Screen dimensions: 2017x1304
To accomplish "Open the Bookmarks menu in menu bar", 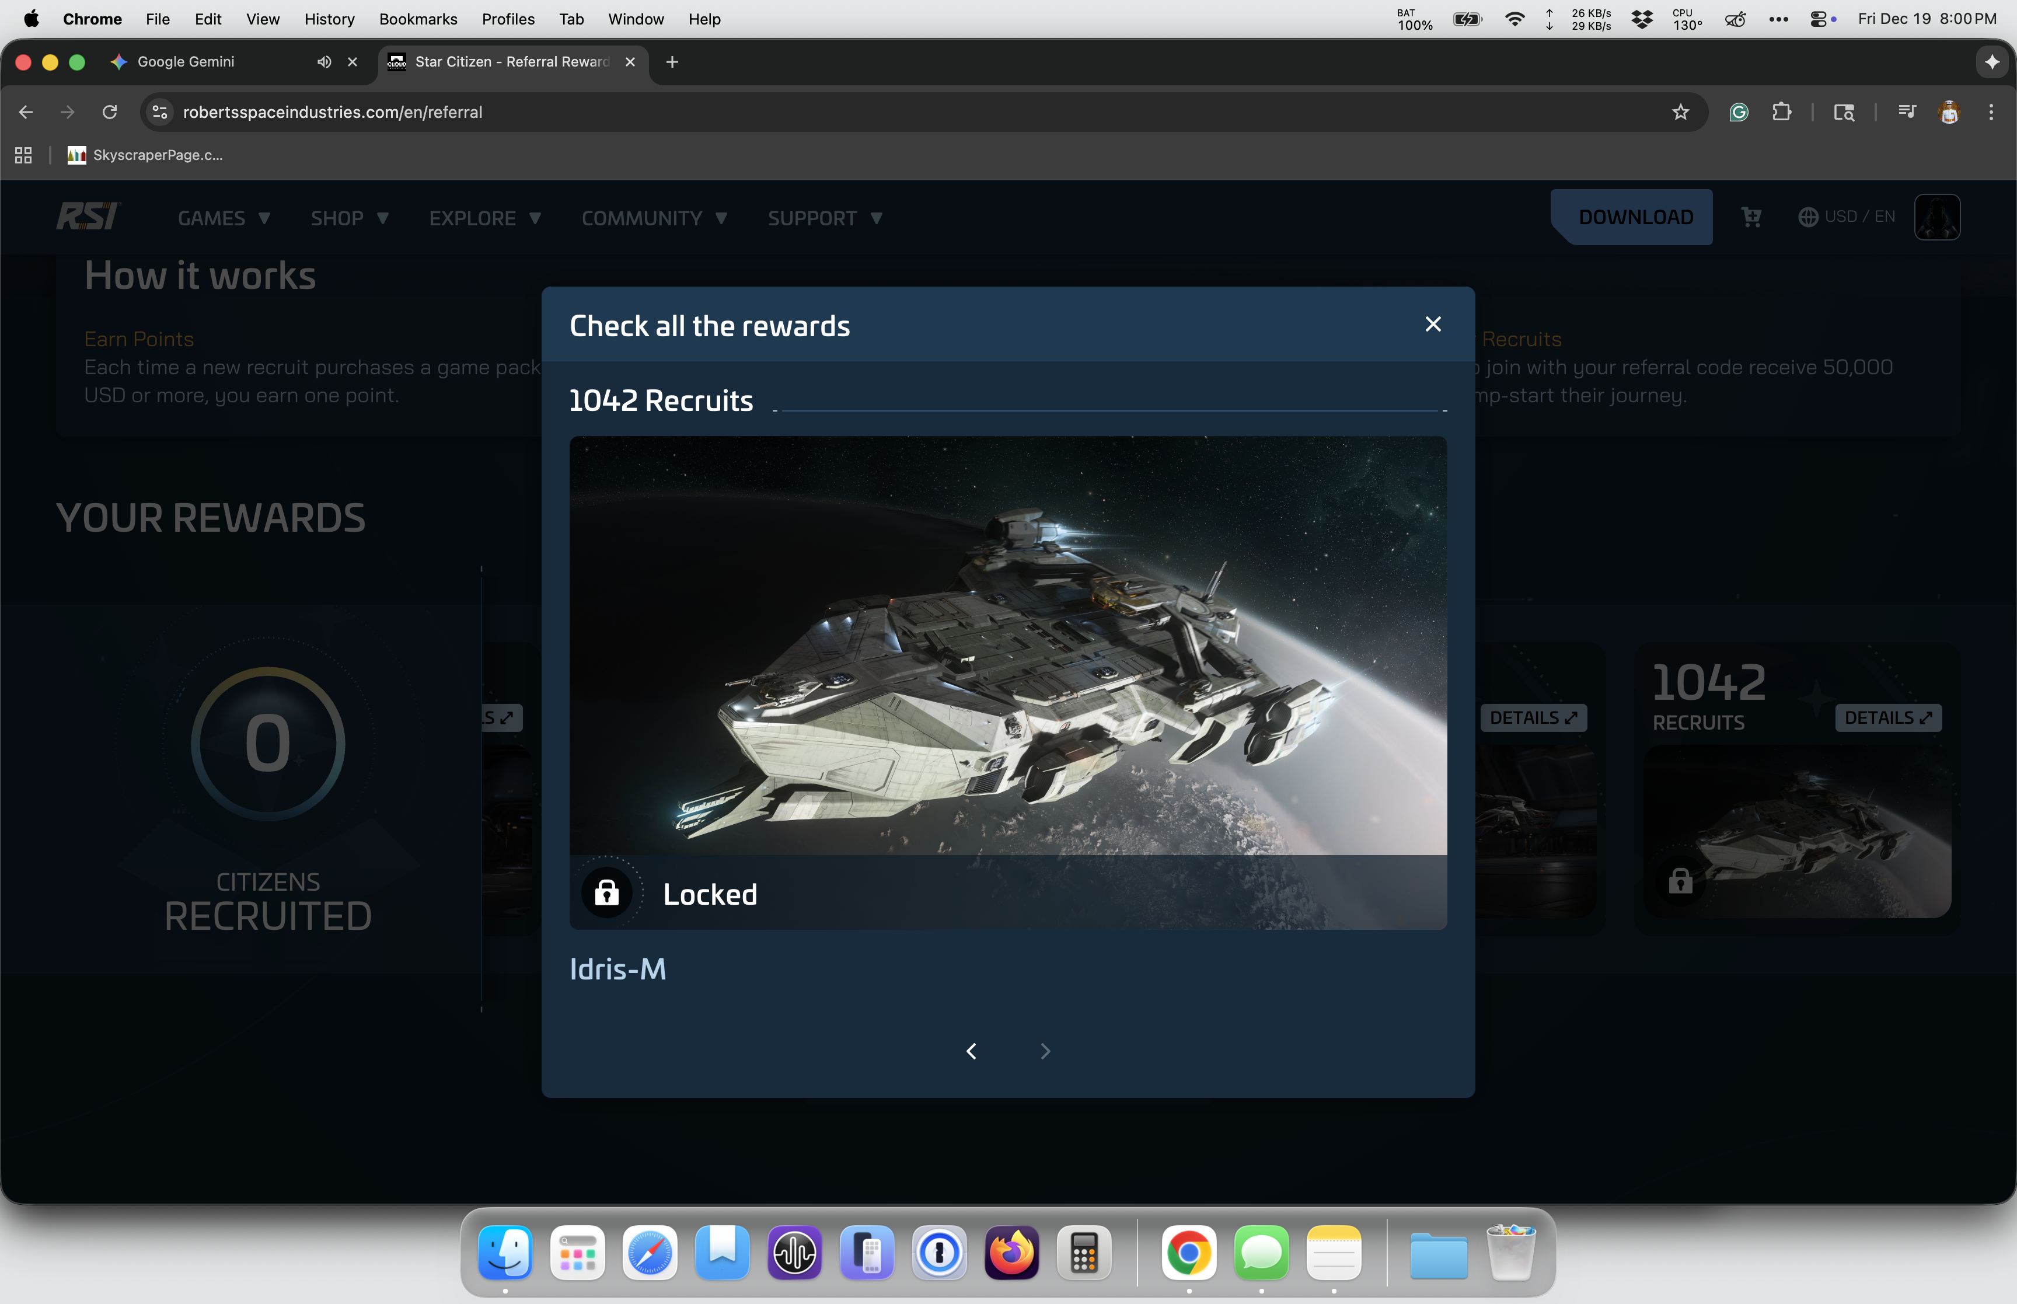I will (417, 19).
